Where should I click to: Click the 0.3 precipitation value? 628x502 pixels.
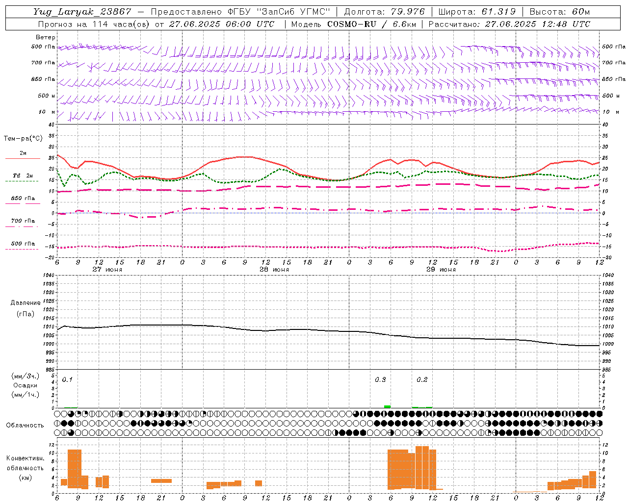[380, 379]
